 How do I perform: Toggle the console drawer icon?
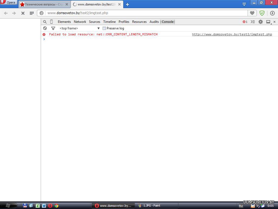pyautogui.click(x=253, y=22)
